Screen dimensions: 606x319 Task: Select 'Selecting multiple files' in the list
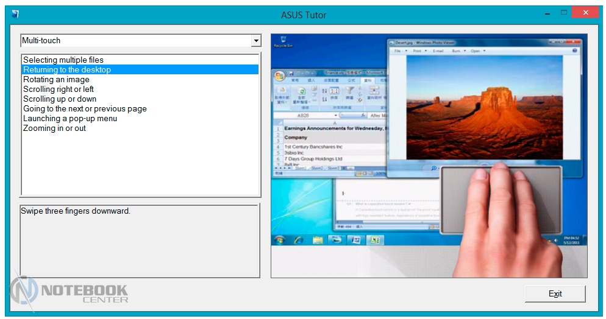(x=63, y=60)
